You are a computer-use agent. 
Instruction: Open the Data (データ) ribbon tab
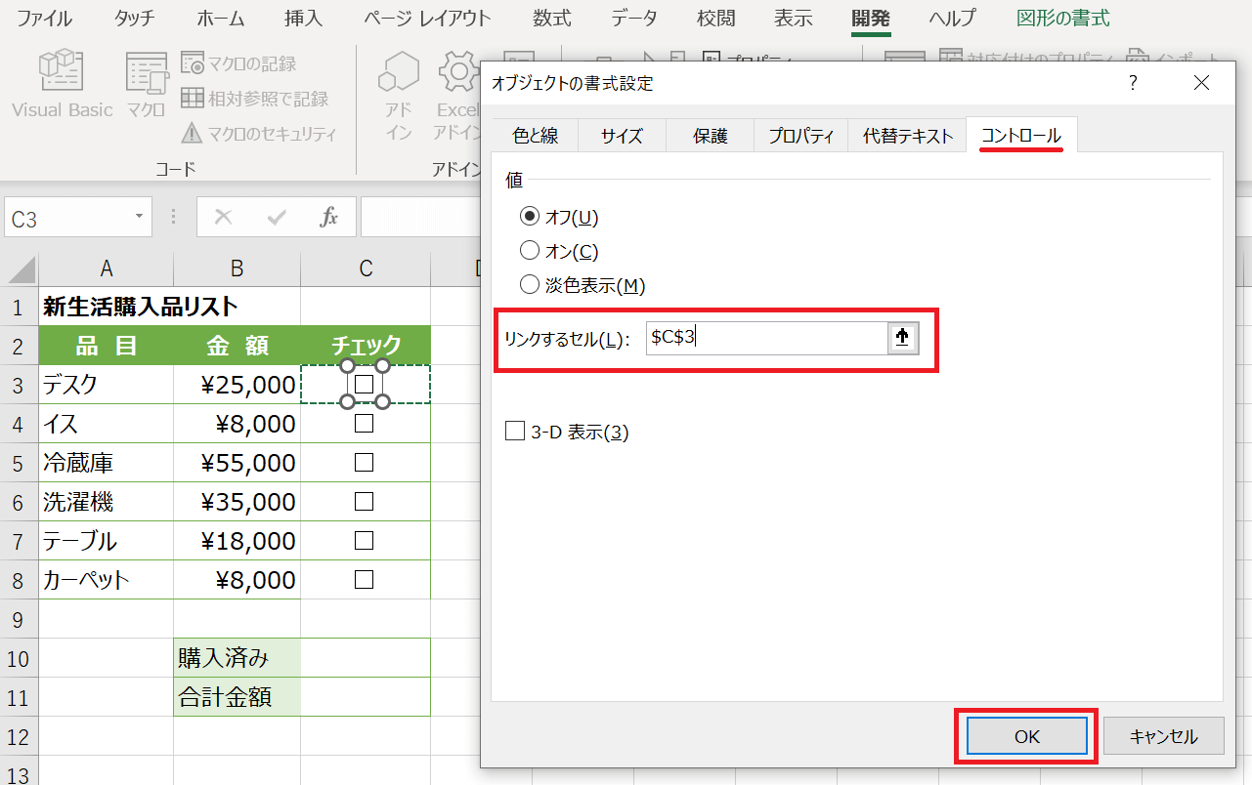pyautogui.click(x=634, y=19)
